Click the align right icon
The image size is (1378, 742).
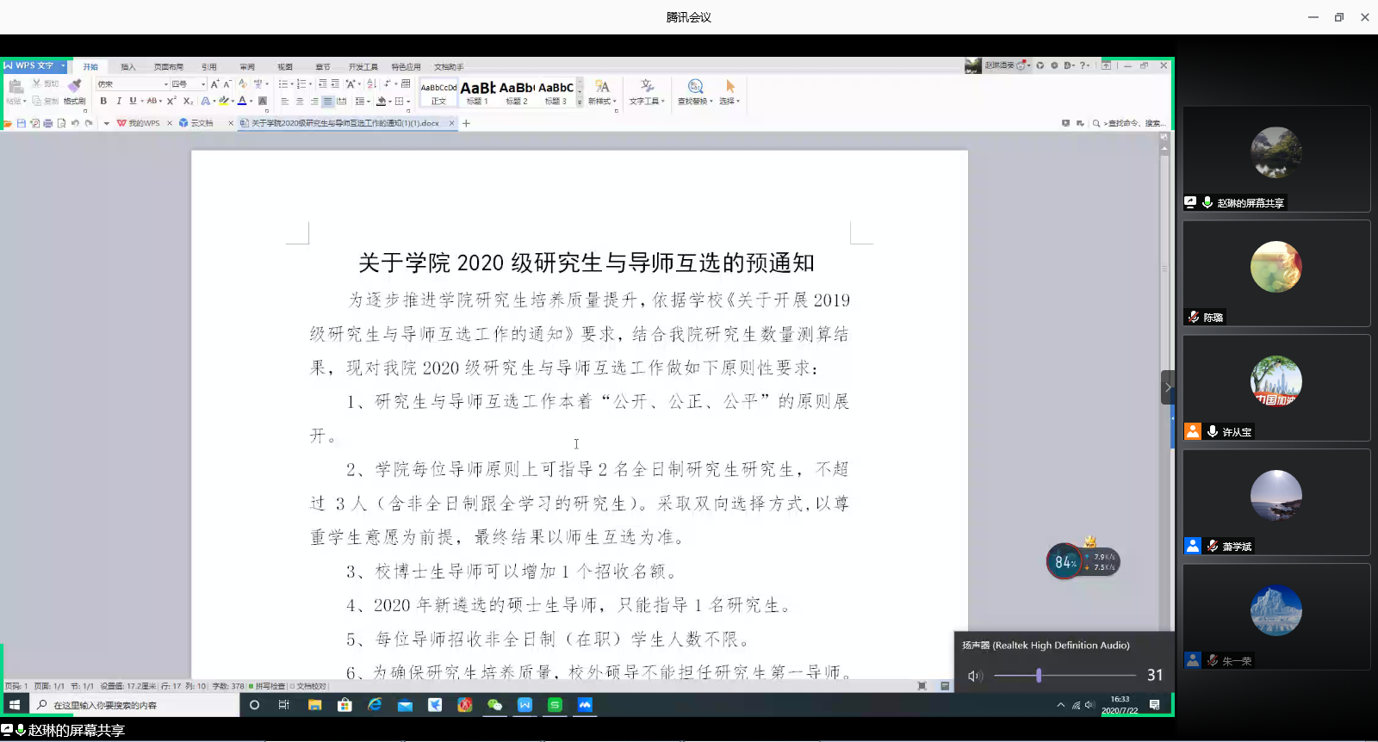coord(314,101)
